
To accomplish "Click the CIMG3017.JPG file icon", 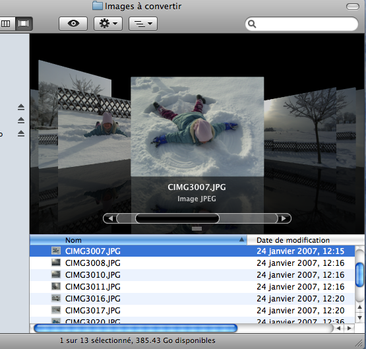I will (x=56, y=310).
